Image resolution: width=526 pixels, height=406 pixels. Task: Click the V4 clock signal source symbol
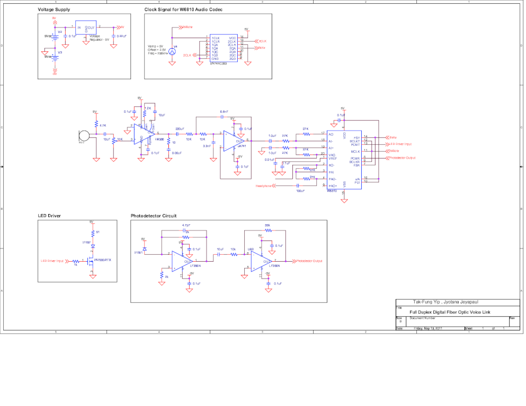coord(172,52)
